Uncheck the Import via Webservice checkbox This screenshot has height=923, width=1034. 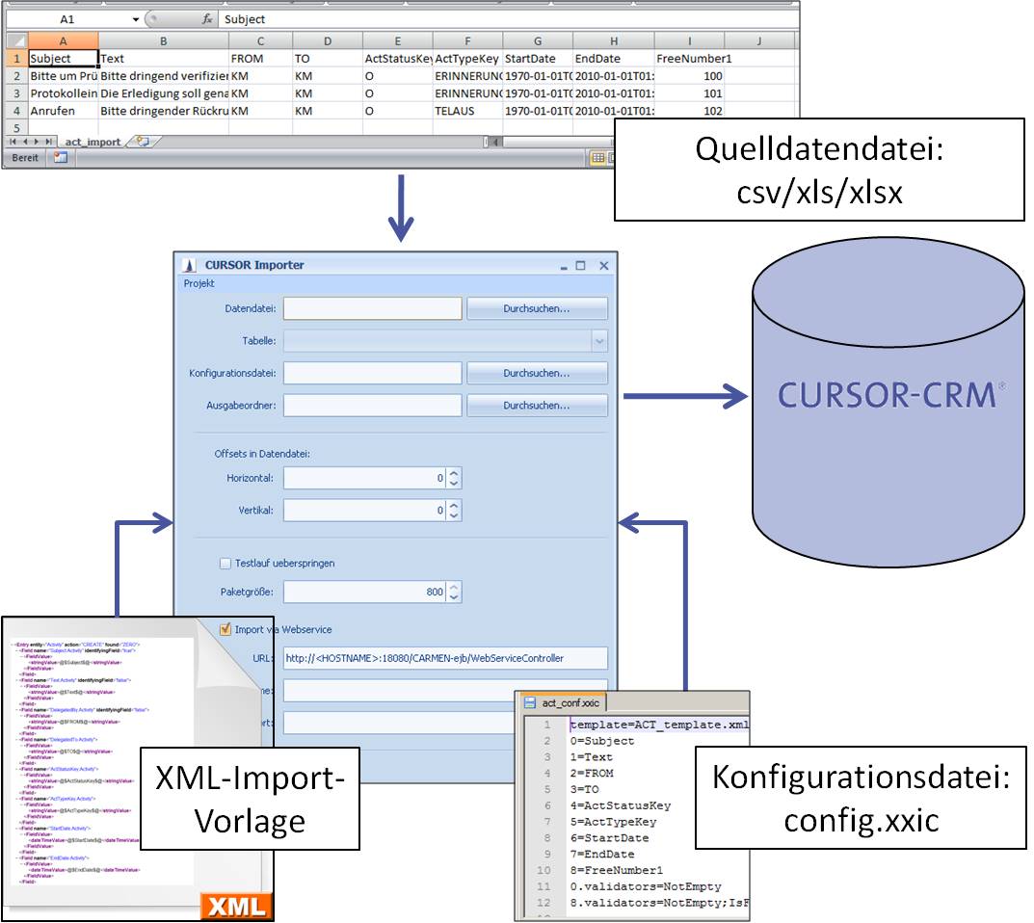(225, 629)
